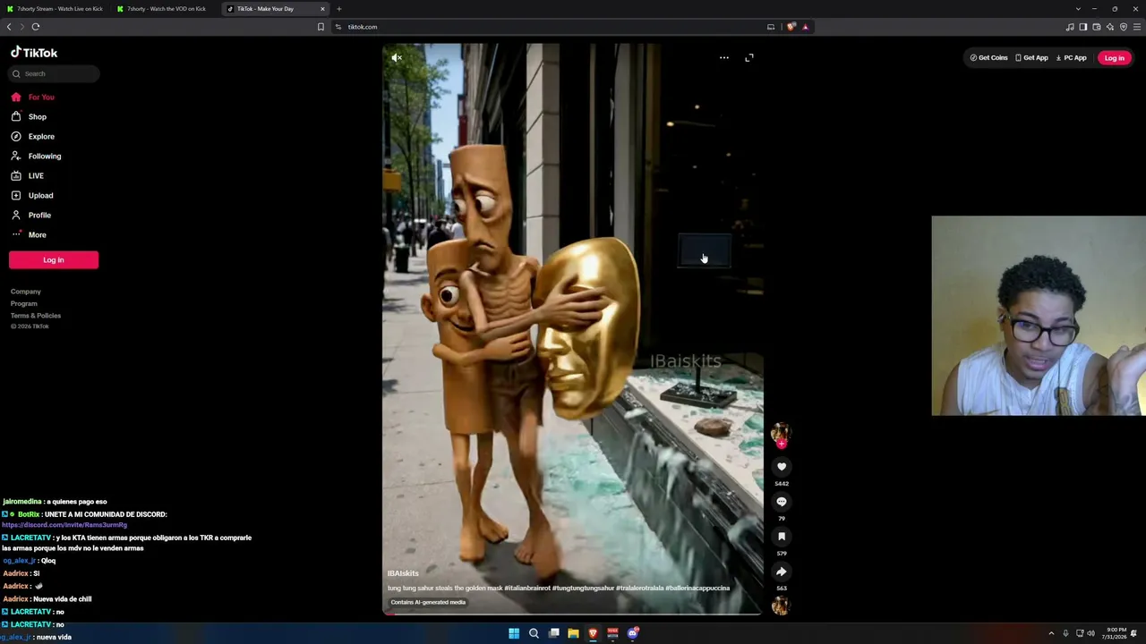This screenshot has width=1146, height=644.
Task: Unmute the TikTok video sound
Action: tap(397, 58)
